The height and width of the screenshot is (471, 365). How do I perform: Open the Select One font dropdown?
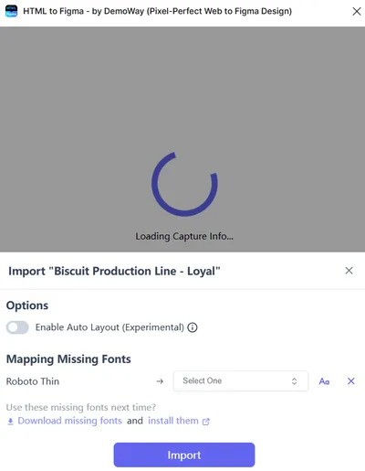241,381
